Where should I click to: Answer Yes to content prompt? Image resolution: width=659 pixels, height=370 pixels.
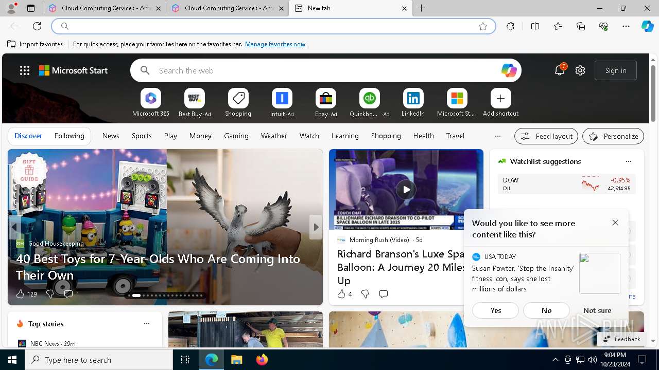tap(496, 310)
